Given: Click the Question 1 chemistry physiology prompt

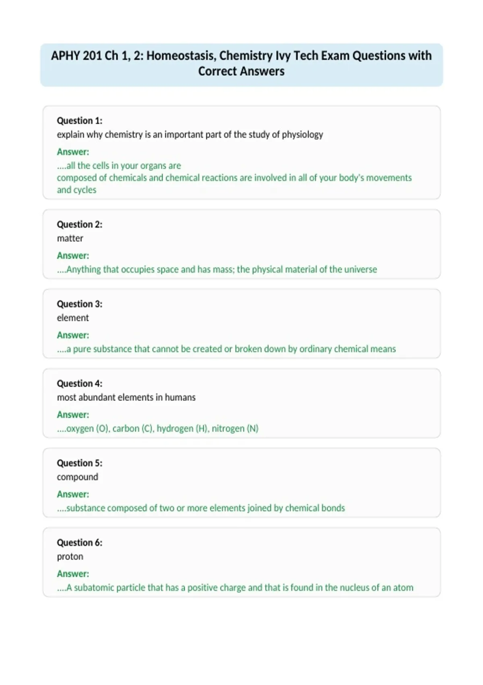Looking at the screenshot, I should [190, 135].
